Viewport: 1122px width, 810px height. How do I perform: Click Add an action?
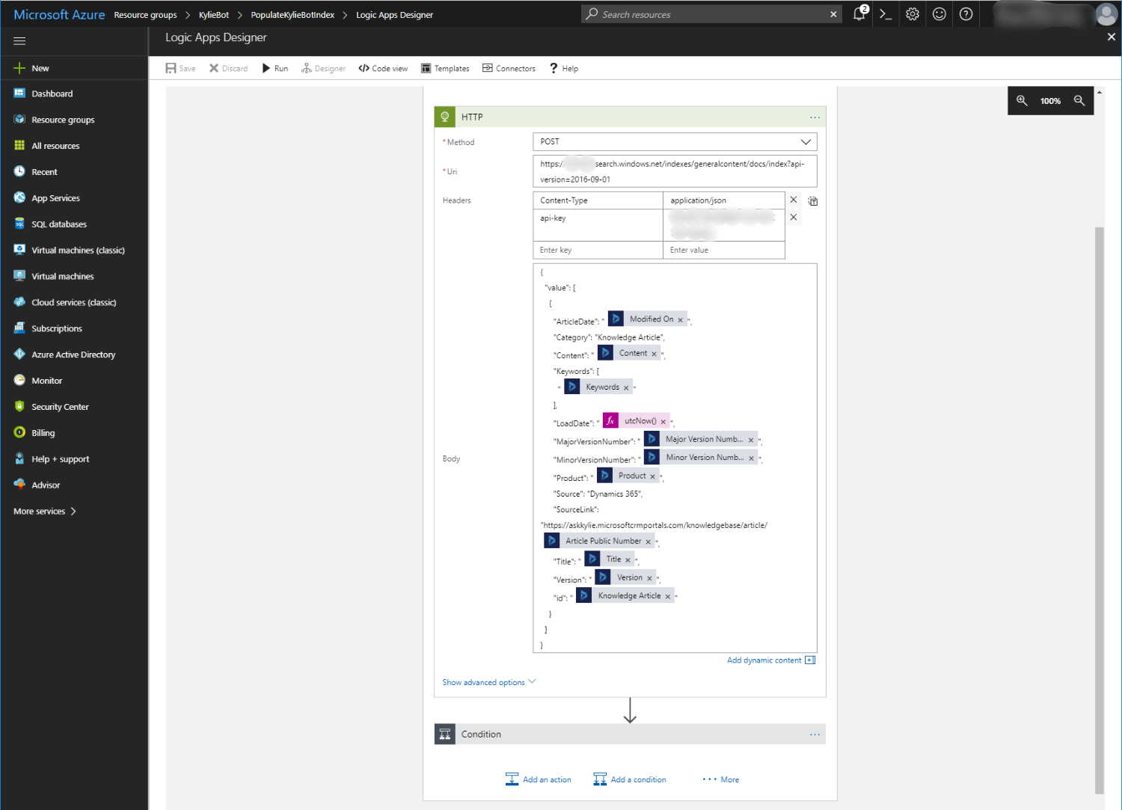pos(538,779)
